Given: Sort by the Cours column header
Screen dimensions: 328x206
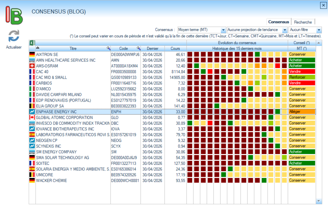Looking at the screenshot, I should pos(175,49).
